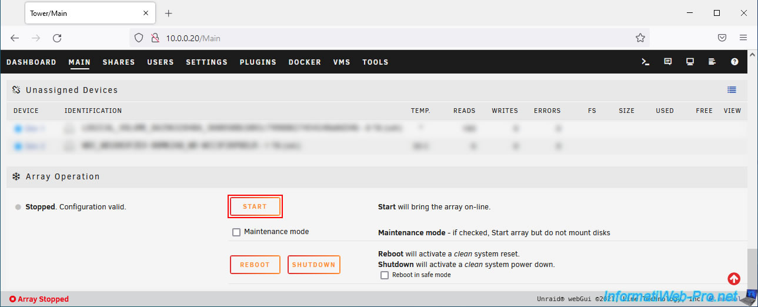Click the Reboot button
This screenshot has height=307, width=758.
coord(255,265)
